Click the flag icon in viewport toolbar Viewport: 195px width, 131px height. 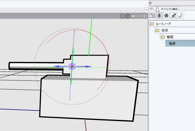point(144,16)
